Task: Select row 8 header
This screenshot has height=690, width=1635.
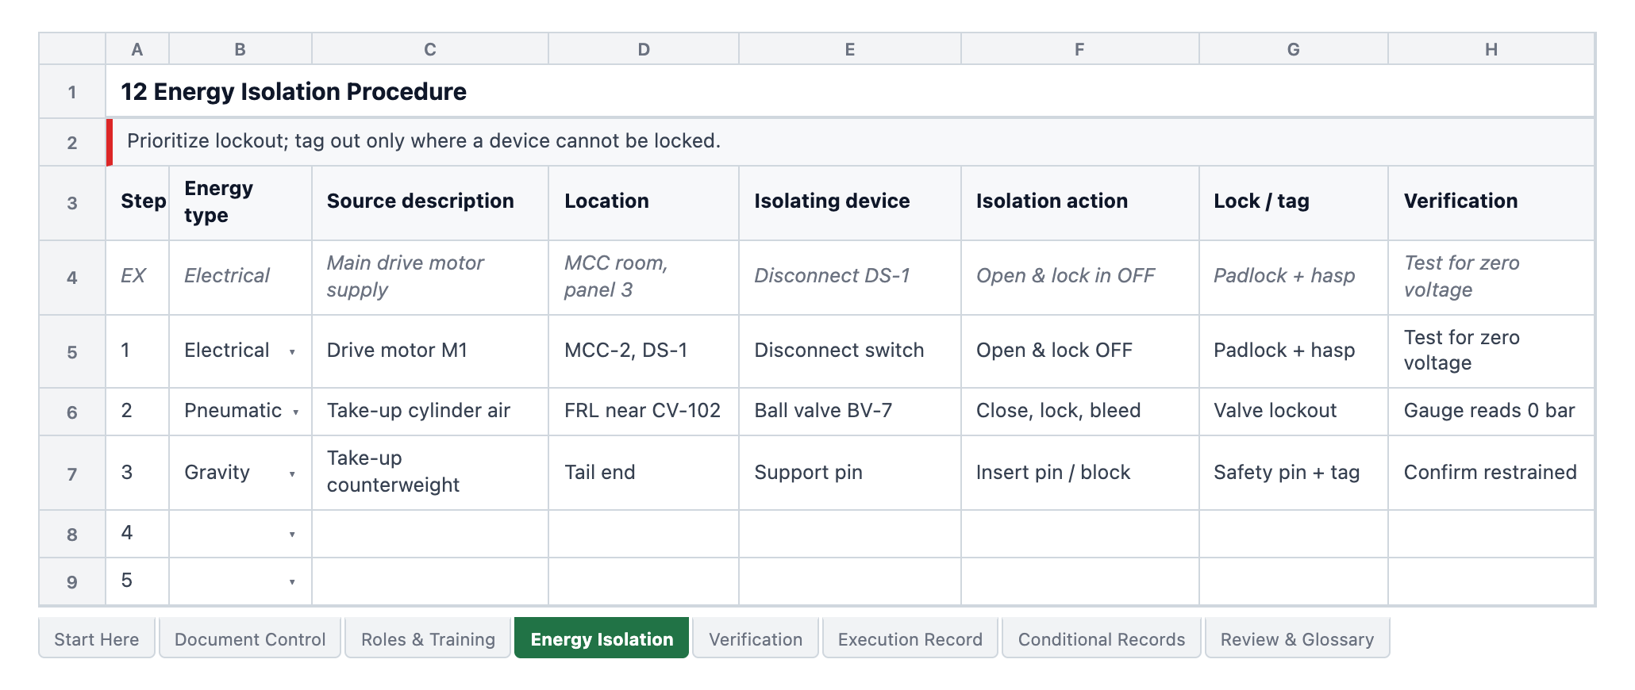Action: pos(72,535)
